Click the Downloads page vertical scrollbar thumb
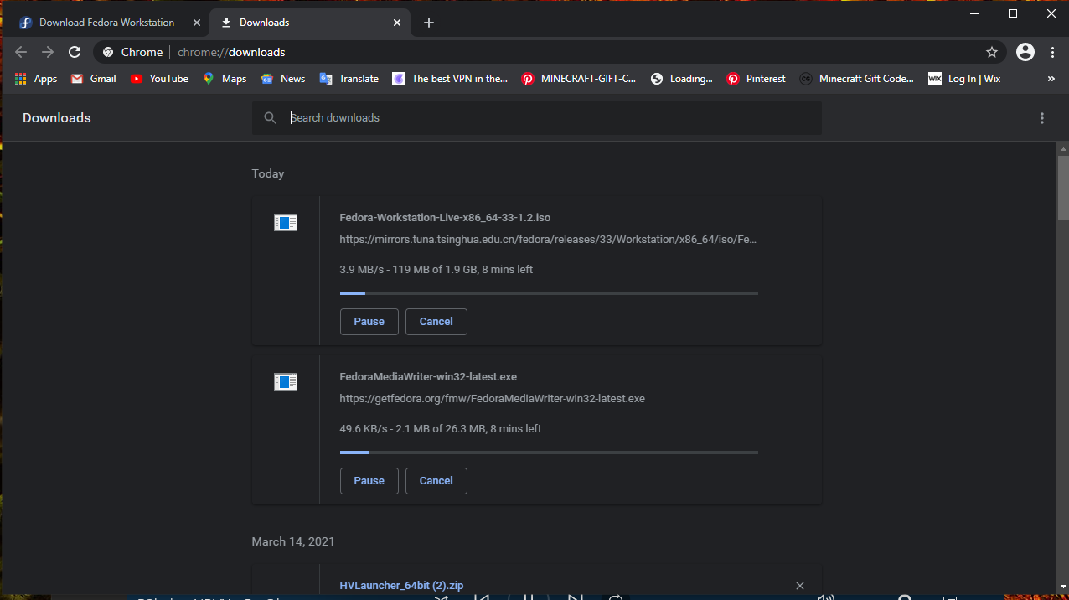The height and width of the screenshot is (600, 1069). [x=1063, y=188]
